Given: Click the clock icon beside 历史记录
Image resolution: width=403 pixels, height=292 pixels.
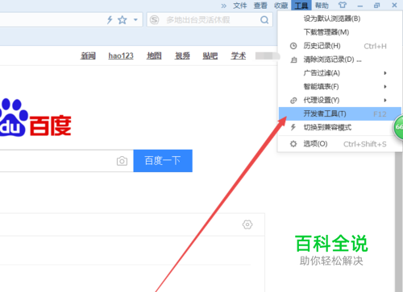Looking at the screenshot, I should 293,46.
